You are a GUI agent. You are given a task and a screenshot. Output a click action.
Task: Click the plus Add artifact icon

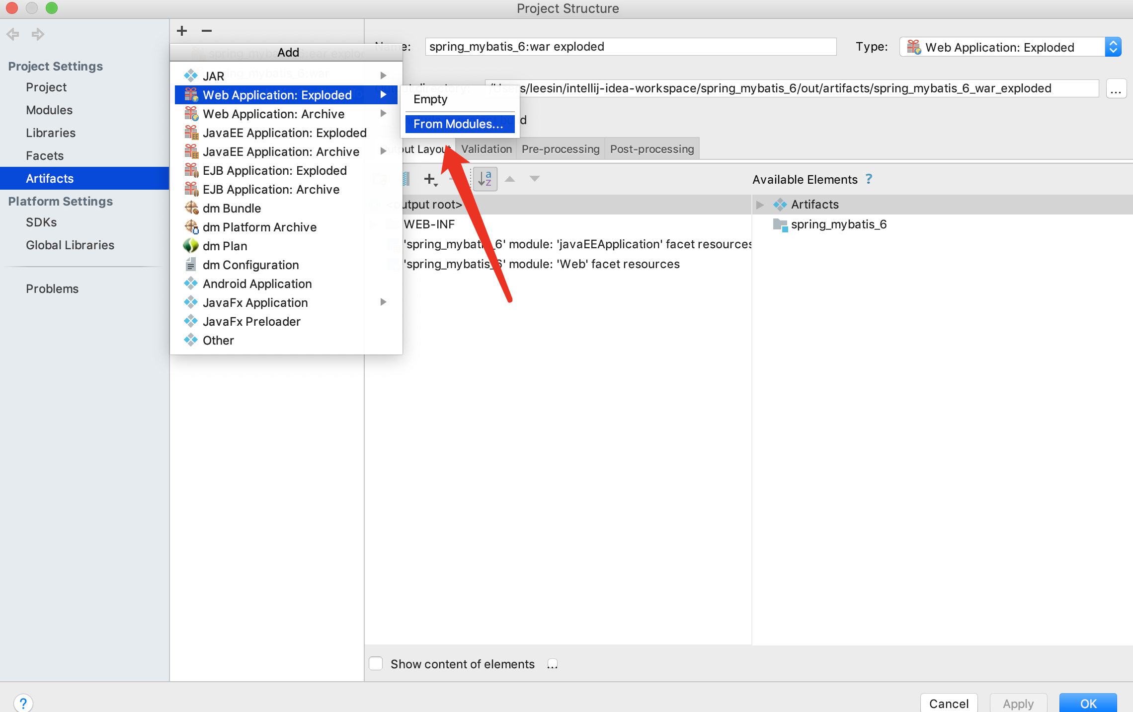(x=182, y=31)
